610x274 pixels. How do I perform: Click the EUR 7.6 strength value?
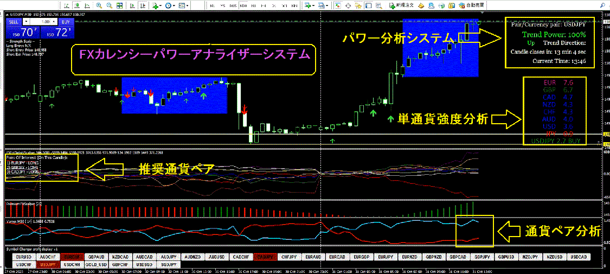click(x=558, y=82)
